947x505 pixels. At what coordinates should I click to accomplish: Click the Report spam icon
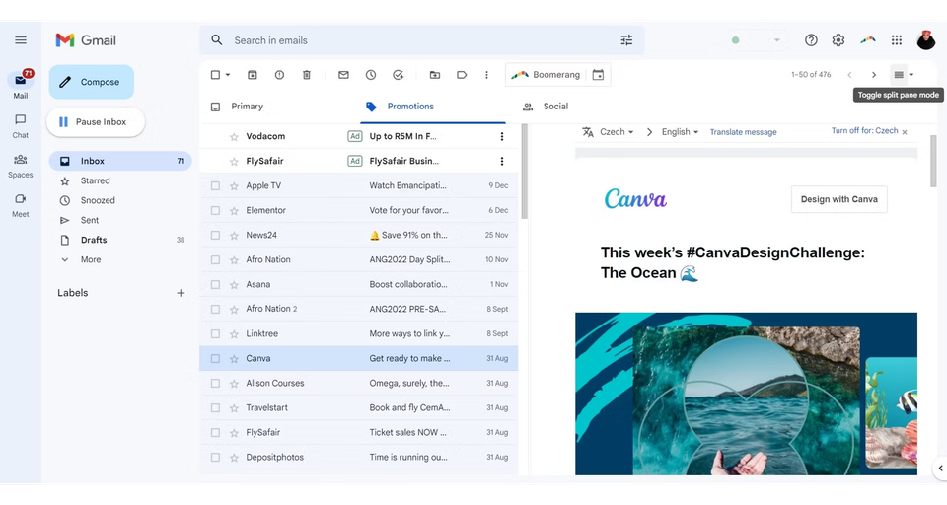pyautogui.click(x=279, y=75)
